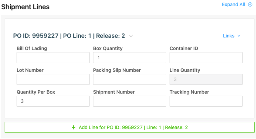Click the Packing Slip Number field
This screenshot has width=256, height=139.
click(x=129, y=79)
